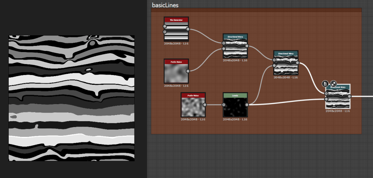The height and width of the screenshot is (178, 373).
Task: Click the rightmost Directional Warp node's output connector
Action: [x=349, y=96]
